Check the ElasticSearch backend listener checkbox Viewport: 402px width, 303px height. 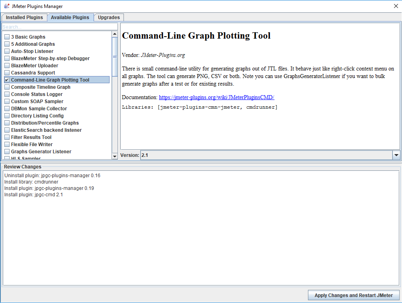click(x=7, y=130)
